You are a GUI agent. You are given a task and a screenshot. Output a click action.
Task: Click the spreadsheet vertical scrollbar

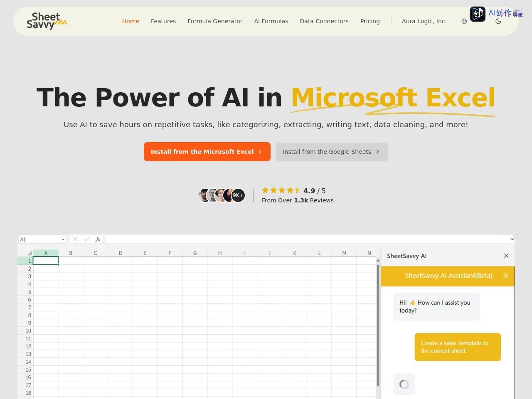pos(378,325)
